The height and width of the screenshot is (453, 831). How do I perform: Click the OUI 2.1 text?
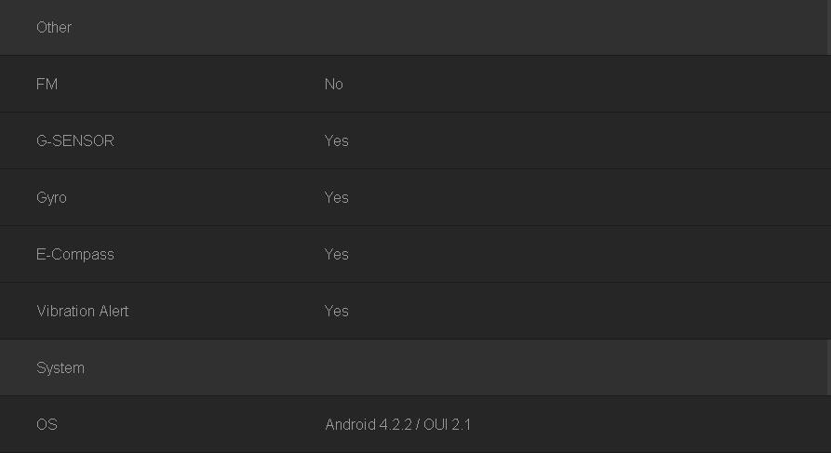[x=448, y=425]
